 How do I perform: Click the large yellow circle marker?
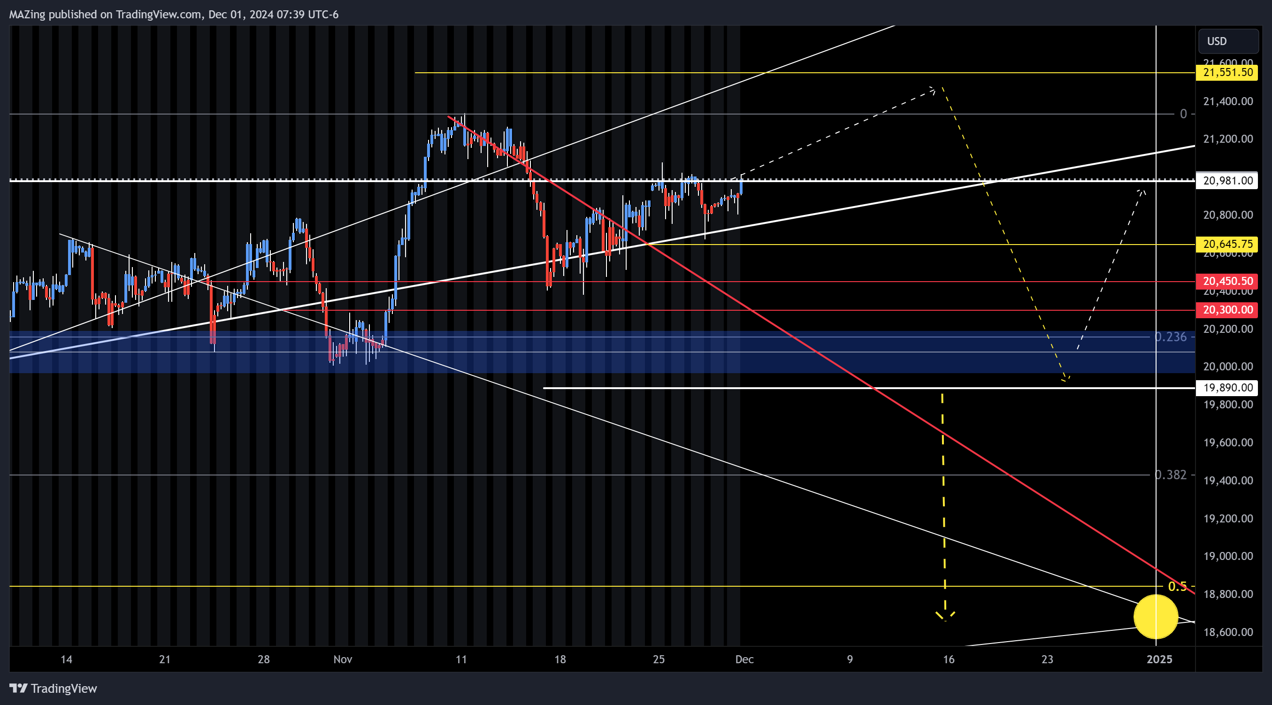(x=1156, y=617)
